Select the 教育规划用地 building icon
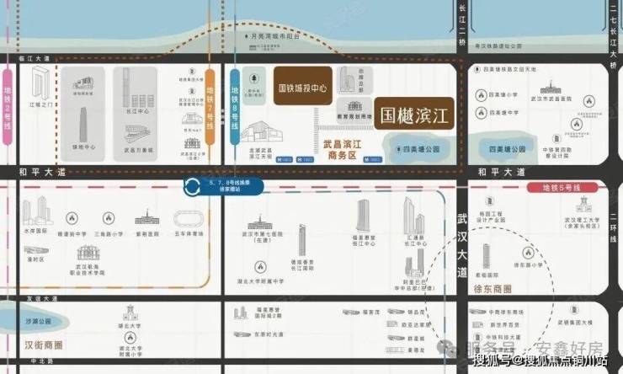 point(354,106)
